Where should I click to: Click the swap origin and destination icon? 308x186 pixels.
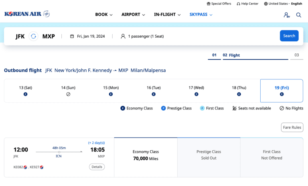click(x=34, y=36)
